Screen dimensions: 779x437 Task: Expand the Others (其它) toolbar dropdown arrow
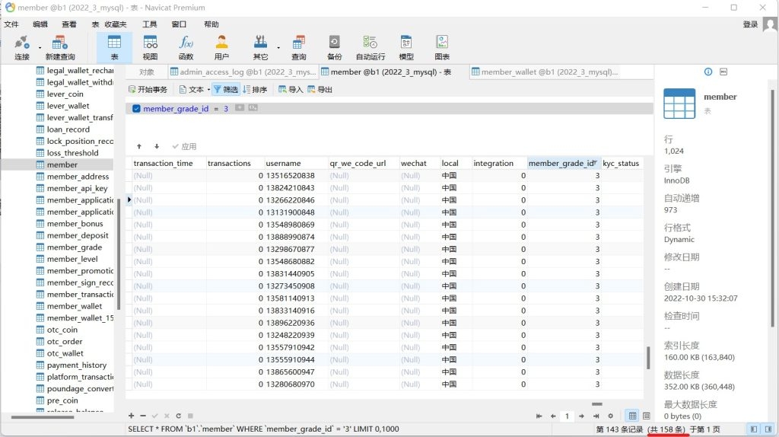point(278,47)
